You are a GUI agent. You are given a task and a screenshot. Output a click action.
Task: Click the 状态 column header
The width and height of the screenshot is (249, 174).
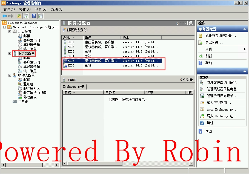[x=165, y=92]
